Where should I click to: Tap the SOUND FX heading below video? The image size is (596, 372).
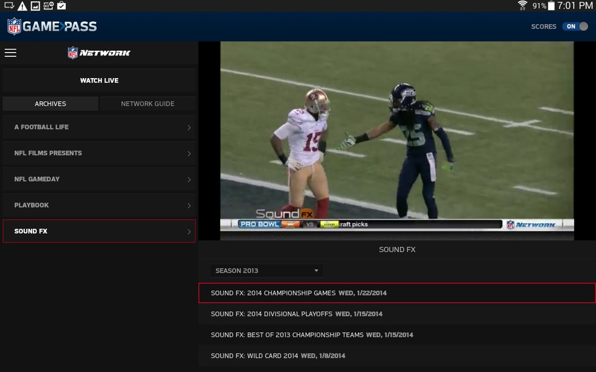coord(397,249)
